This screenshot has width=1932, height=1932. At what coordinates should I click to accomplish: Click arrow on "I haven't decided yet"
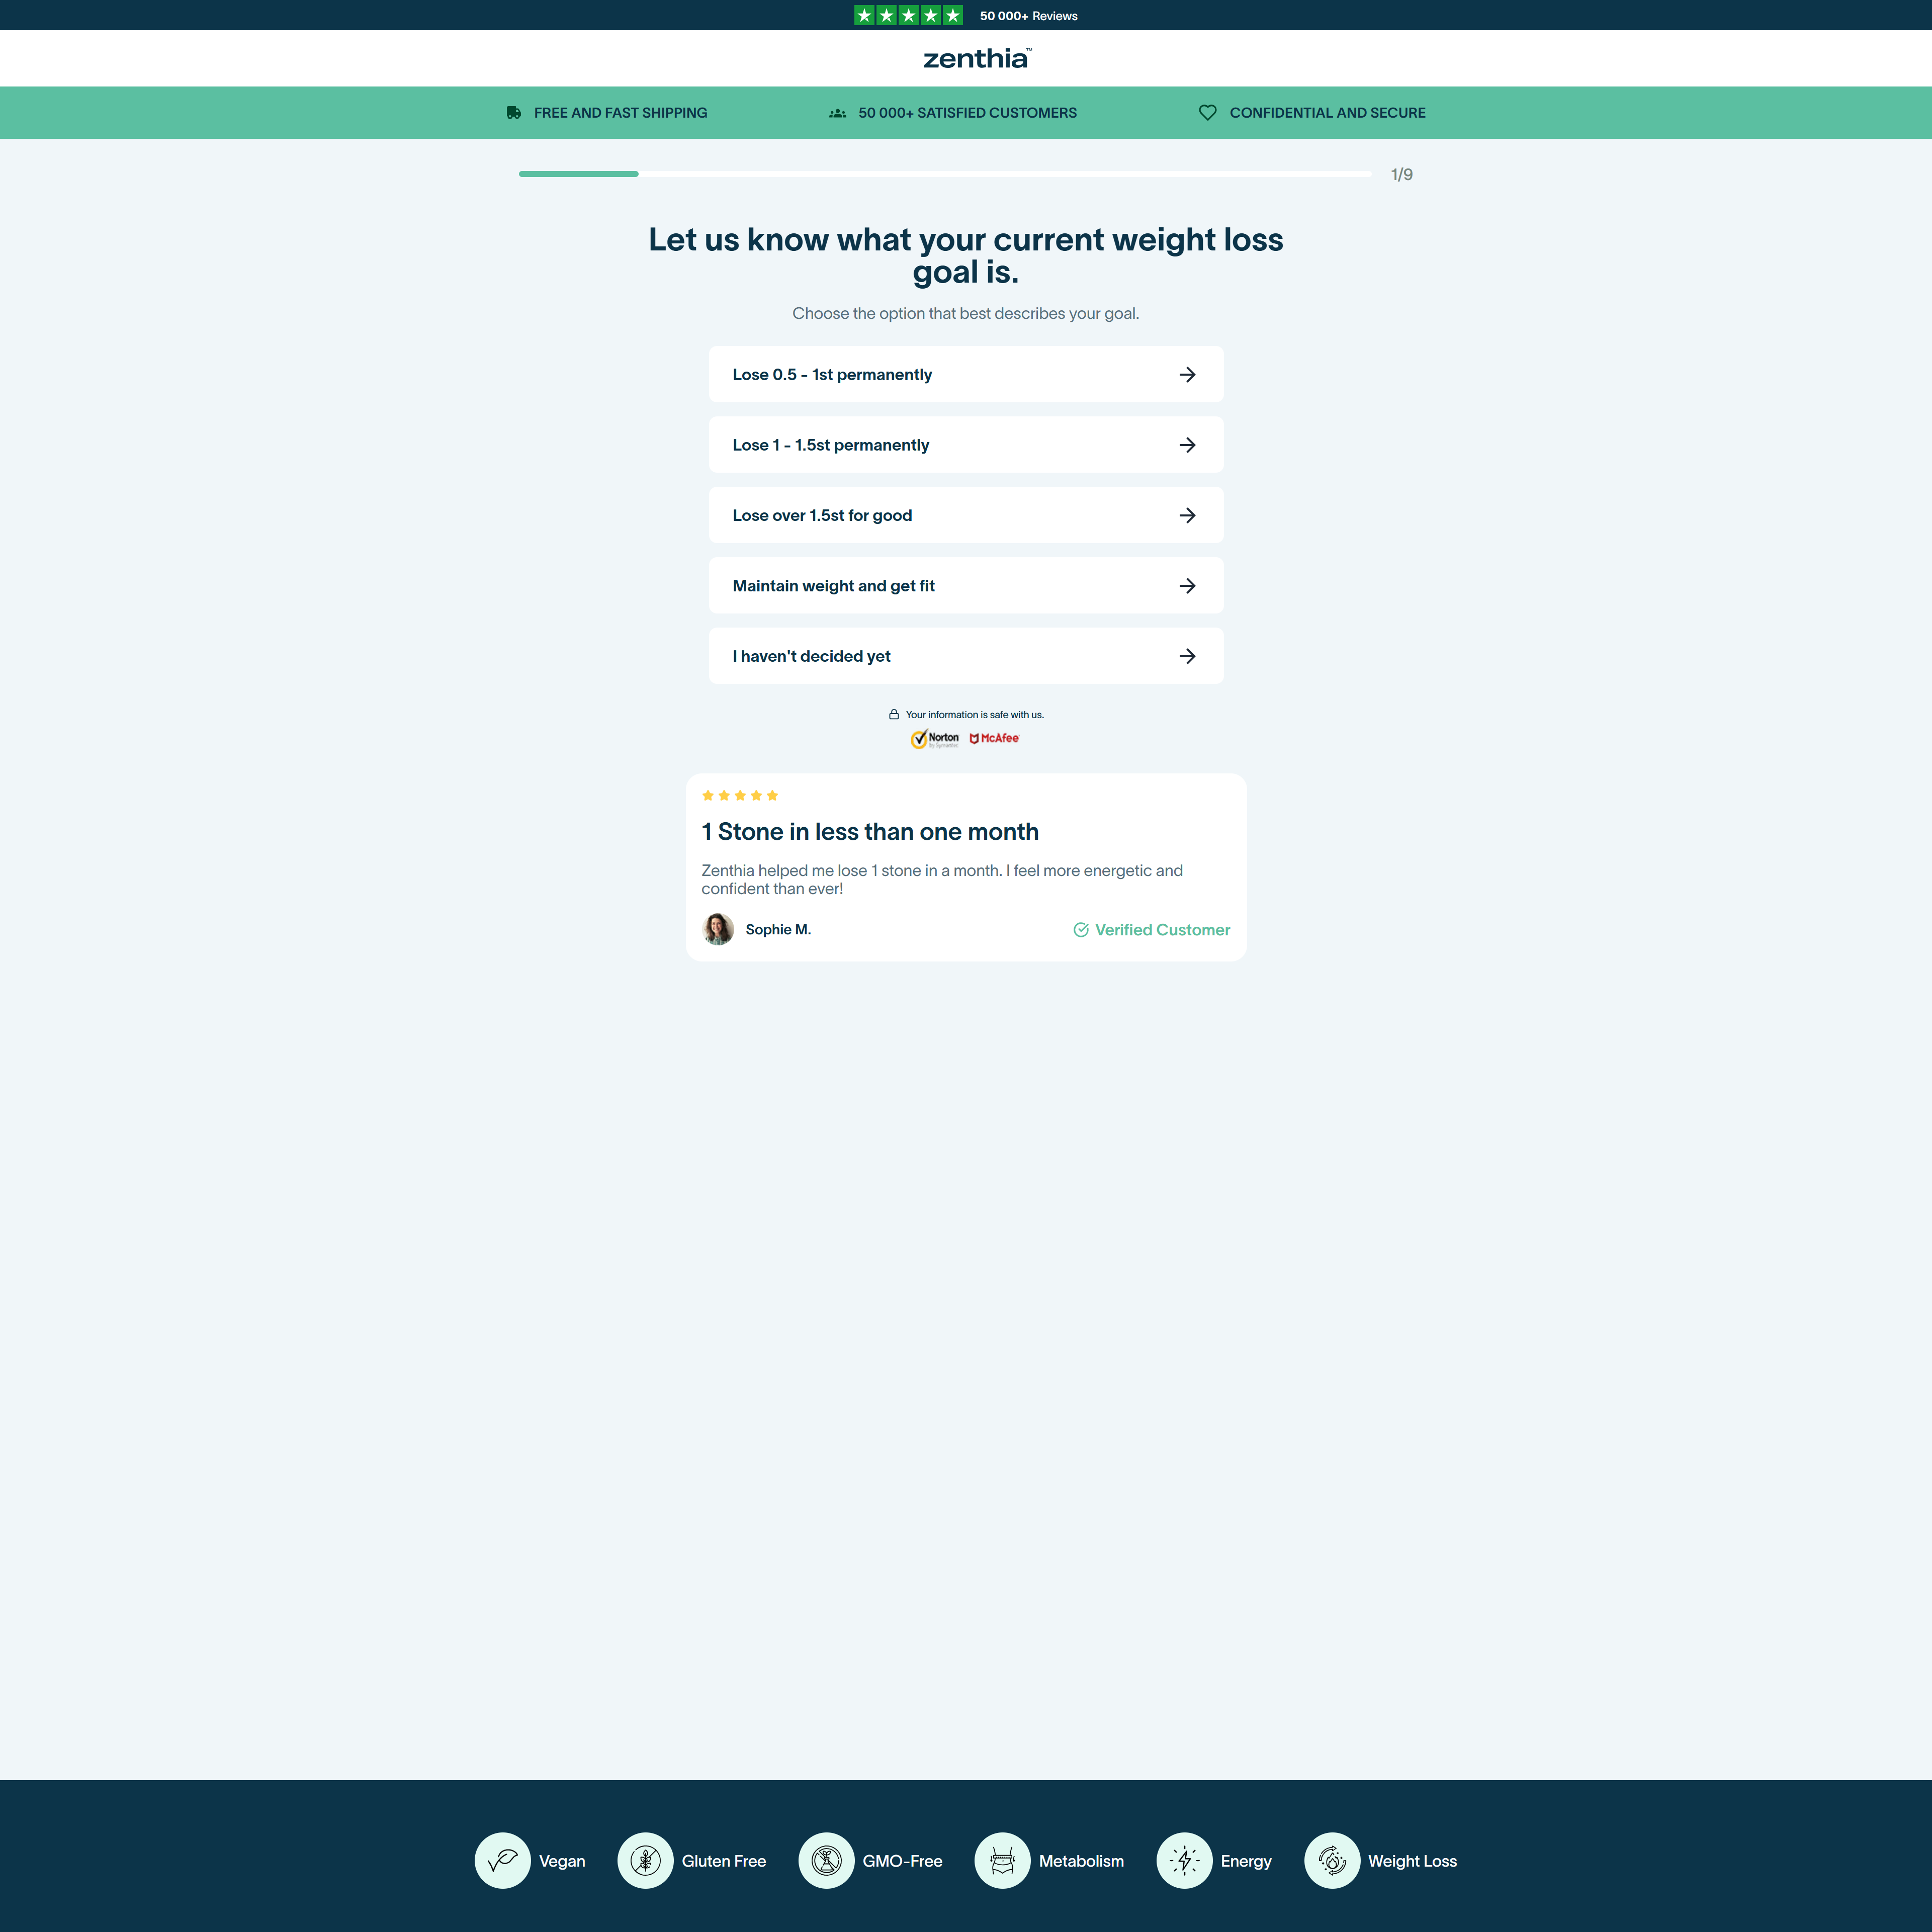(x=1187, y=656)
